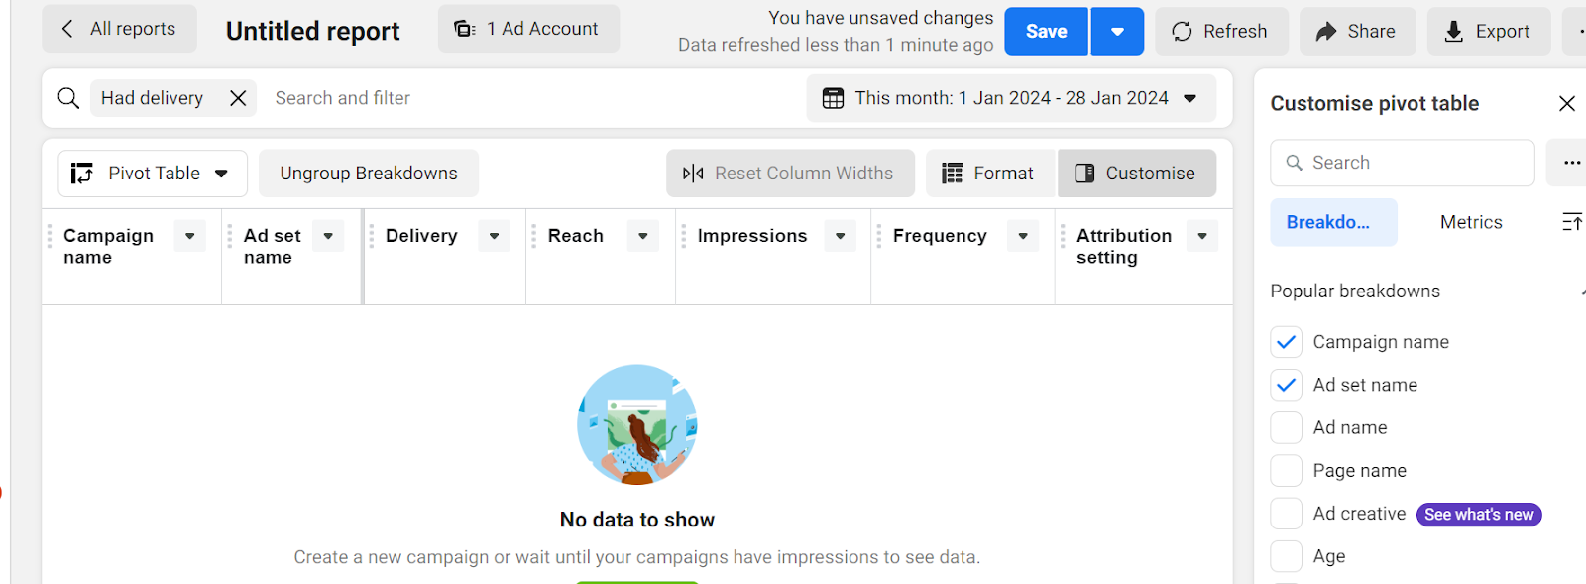Go back to All reports
This screenshot has width=1586, height=584.
click(x=119, y=29)
